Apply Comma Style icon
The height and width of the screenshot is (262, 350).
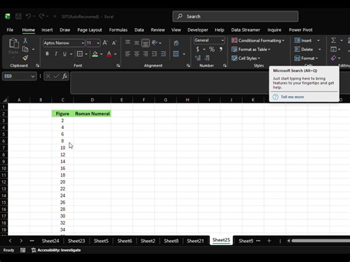coord(221,49)
